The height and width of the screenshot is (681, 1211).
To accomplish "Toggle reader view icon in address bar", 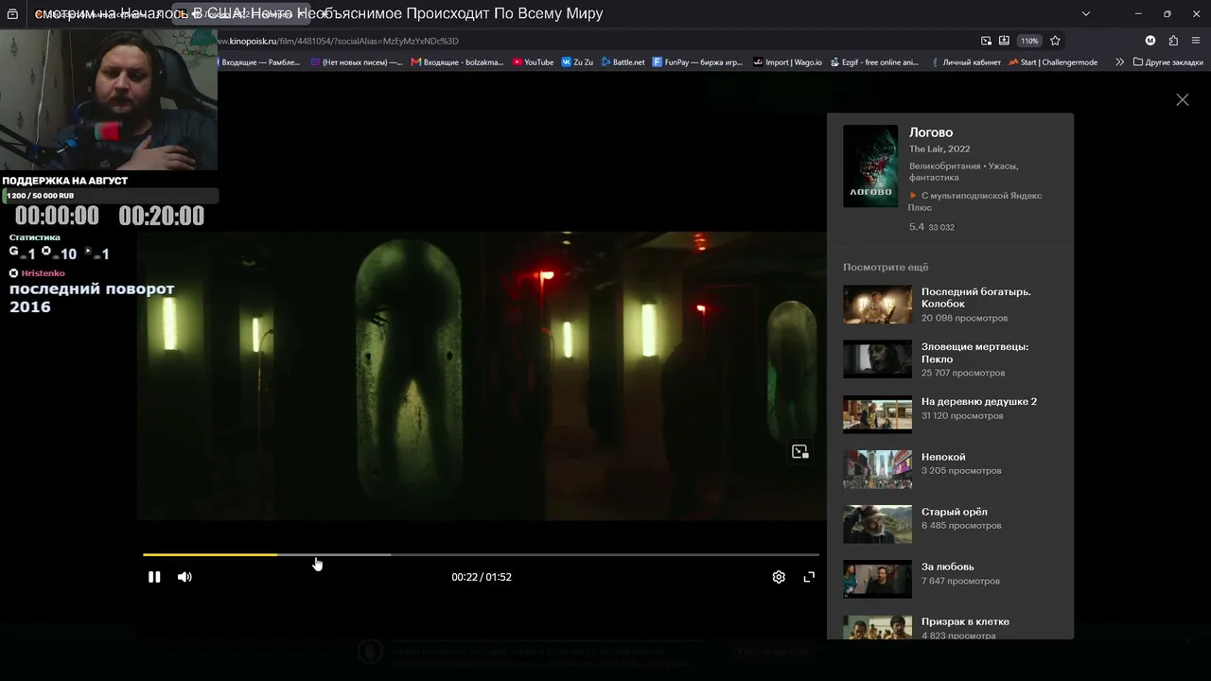I will pyautogui.click(x=1004, y=41).
